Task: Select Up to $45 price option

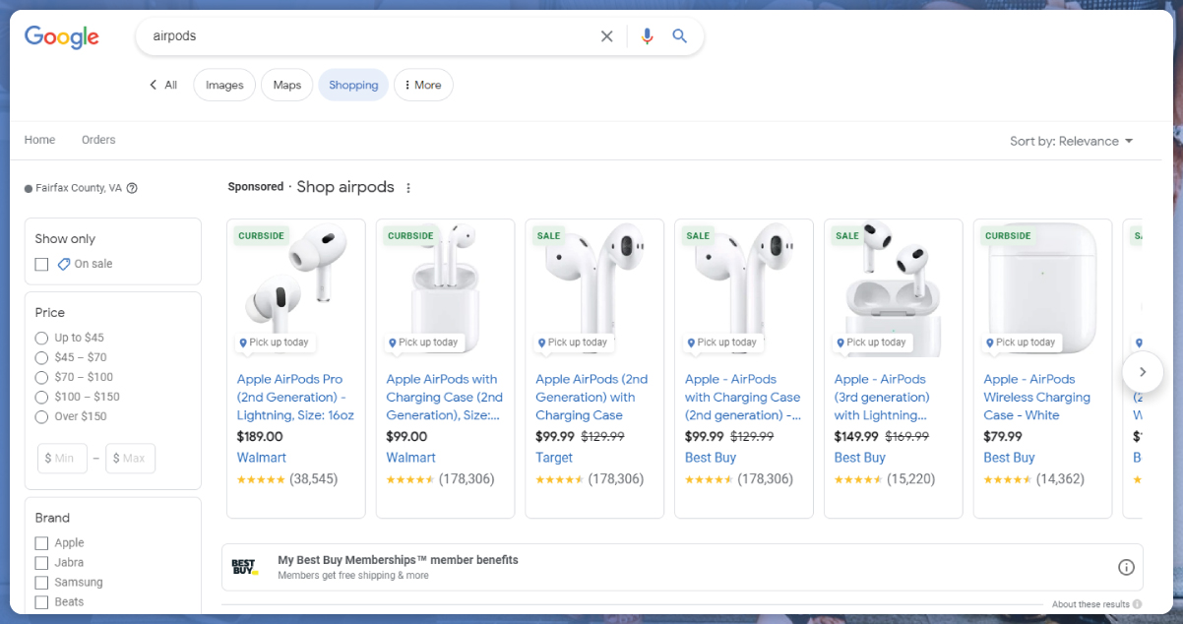Action: coord(41,338)
